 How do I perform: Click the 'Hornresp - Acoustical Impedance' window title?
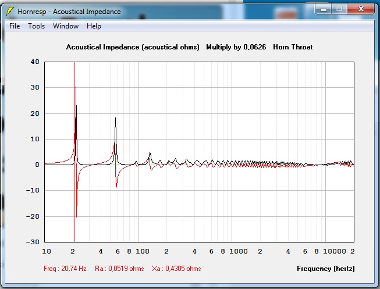69,12
